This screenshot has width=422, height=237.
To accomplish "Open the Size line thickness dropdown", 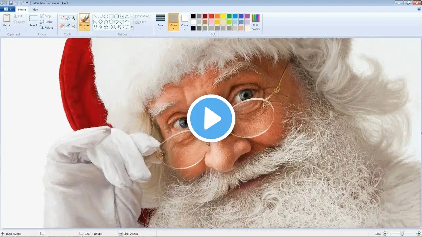I will tap(160, 22).
